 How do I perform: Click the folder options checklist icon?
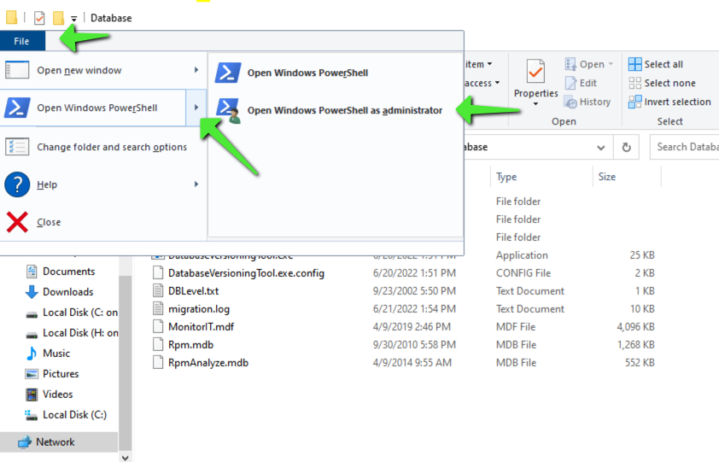[x=17, y=147]
